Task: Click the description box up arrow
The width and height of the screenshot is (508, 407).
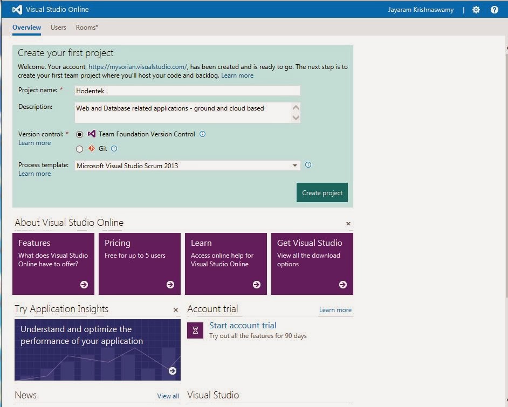Action: [x=296, y=107]
